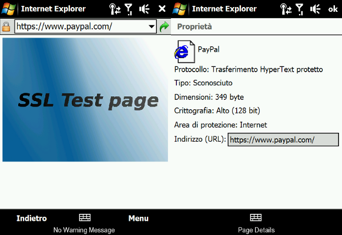
Task: Click the "Indirizzo (URL):" label
Action: pyautogui.click(x=200, y=139)
